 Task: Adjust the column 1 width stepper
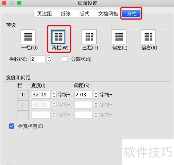[54, 95]
